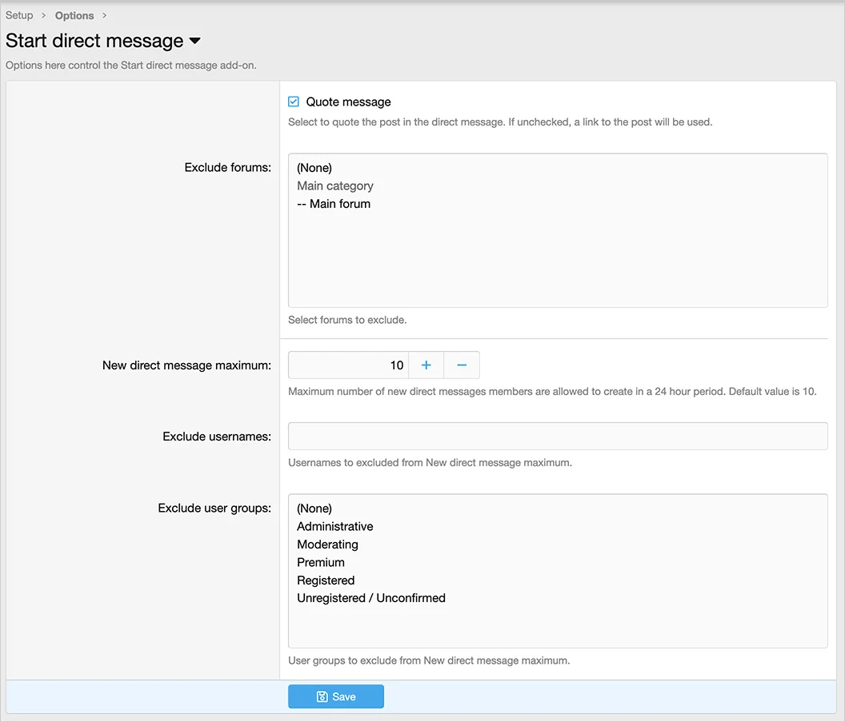Click the Quote message label text
Viewport: 845px width, 722px height.
348,102
